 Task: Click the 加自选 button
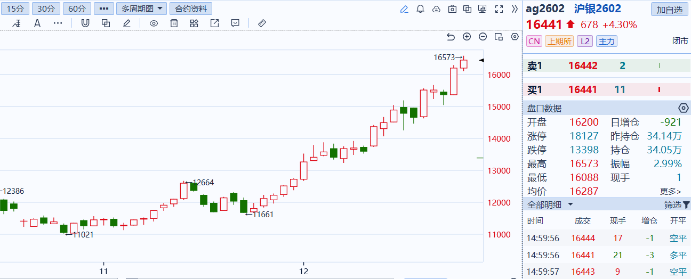click(x=669, y=10)
